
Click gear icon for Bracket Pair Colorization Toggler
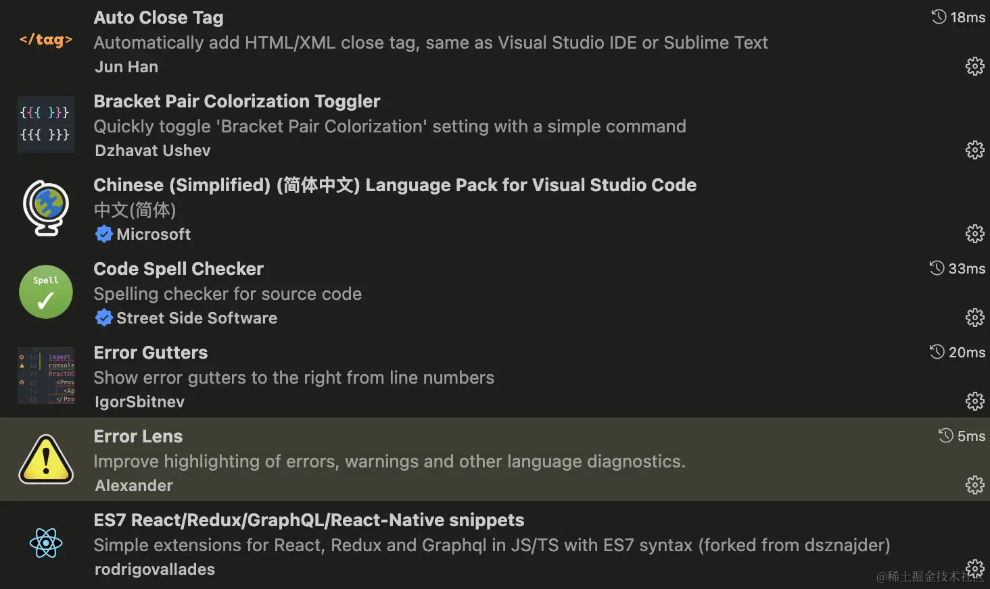click(974, 150)
